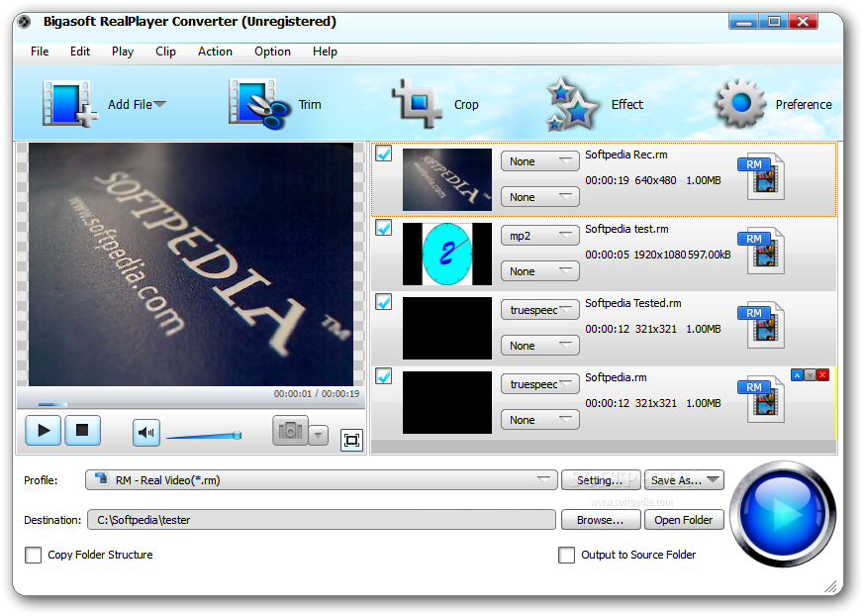Move Softpedia.rm up with blue arrow
The image size is (864, 616).
coord(797,375)
